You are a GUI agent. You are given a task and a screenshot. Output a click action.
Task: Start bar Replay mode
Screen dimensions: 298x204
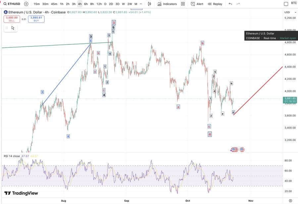[215, 4]
